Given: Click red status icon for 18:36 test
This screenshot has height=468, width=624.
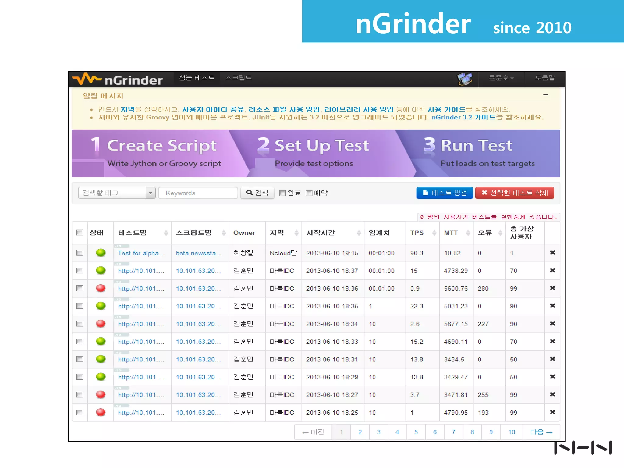Looking at the screenshot, I should (101, 288).
